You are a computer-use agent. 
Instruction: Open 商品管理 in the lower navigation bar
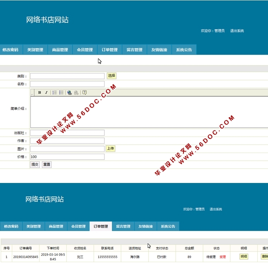click(x=56, y=226)
